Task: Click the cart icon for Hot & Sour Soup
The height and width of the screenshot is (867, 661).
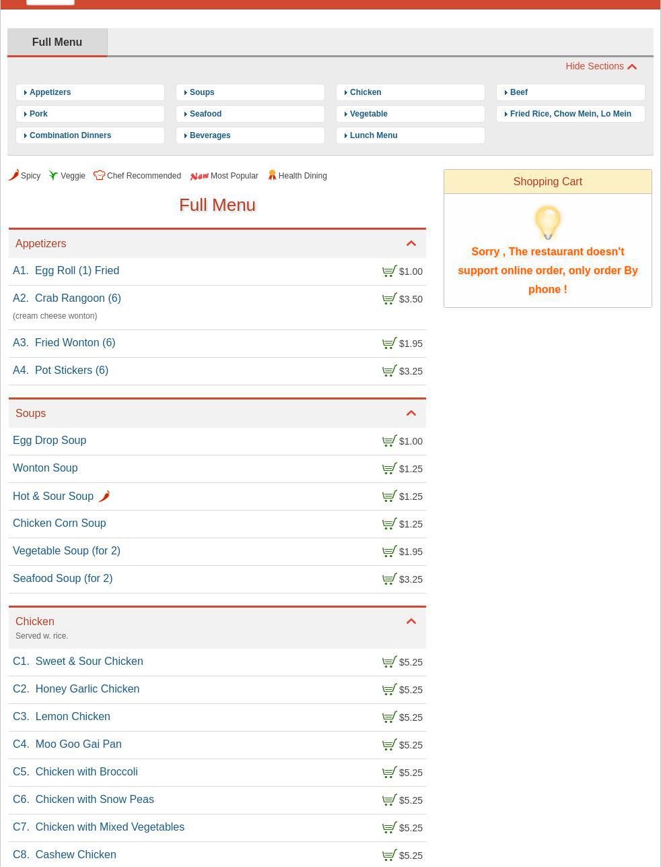Action: 389,496
